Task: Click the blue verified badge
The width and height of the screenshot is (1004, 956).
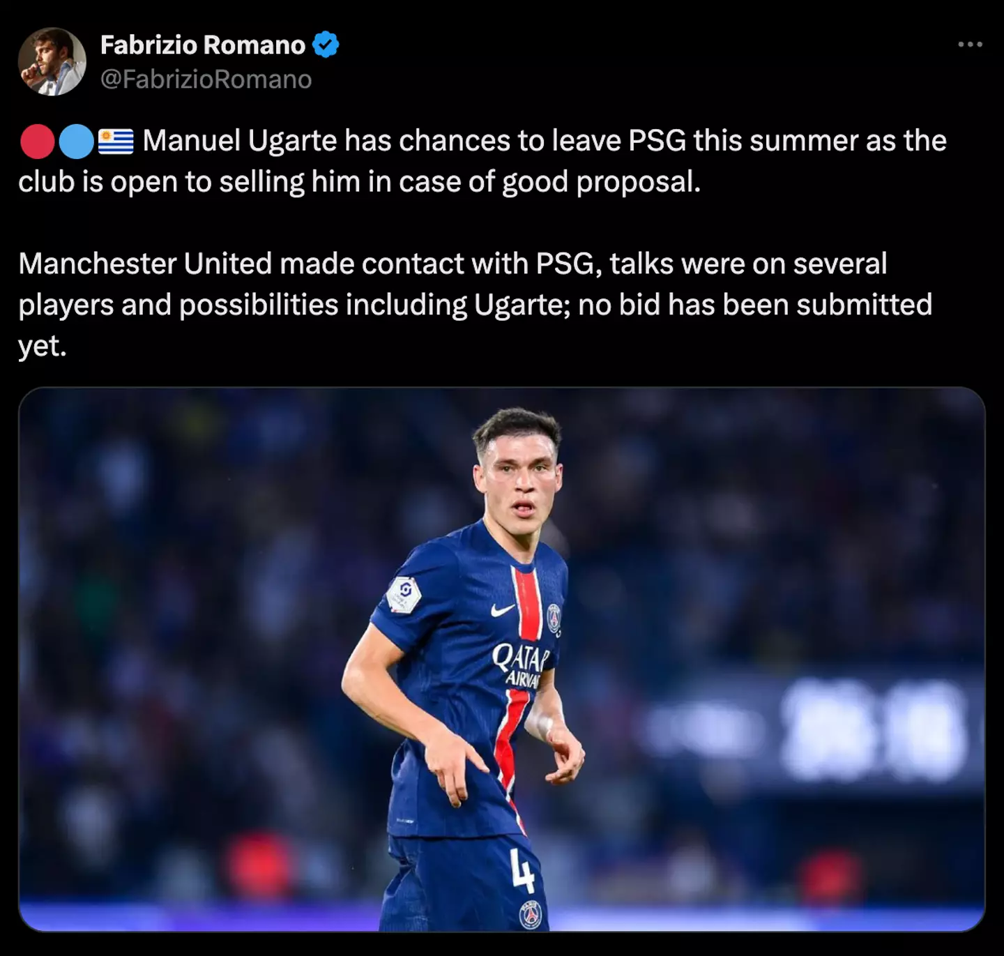Action: click(x=325, y=45)
